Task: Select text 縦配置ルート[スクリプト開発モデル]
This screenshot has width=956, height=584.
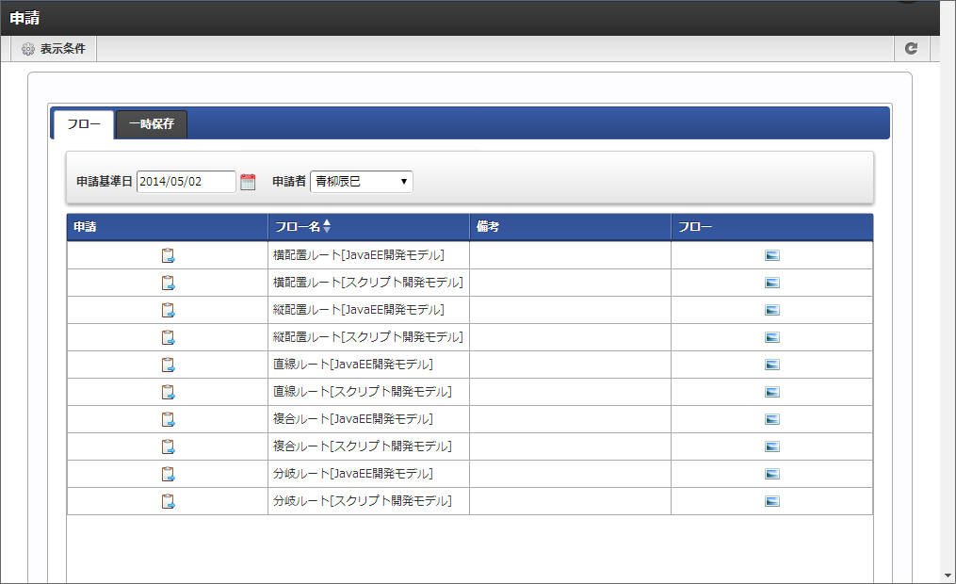Action: (367, 337)
